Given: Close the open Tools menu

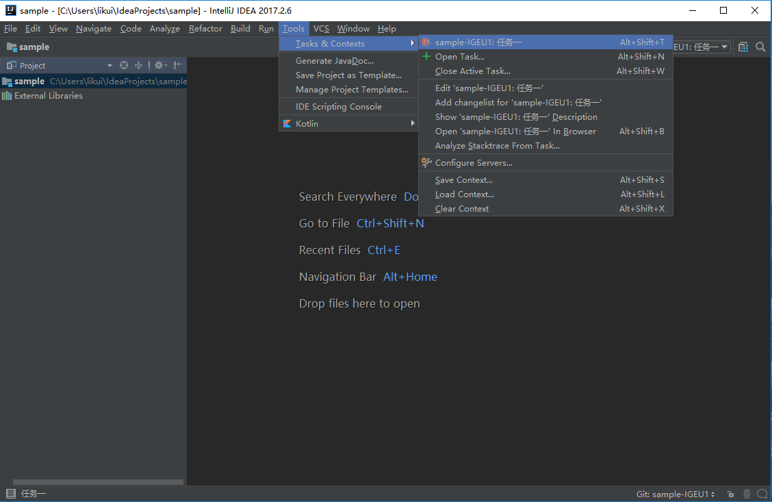Looking at the screenshot, I should tap(294, 29).
